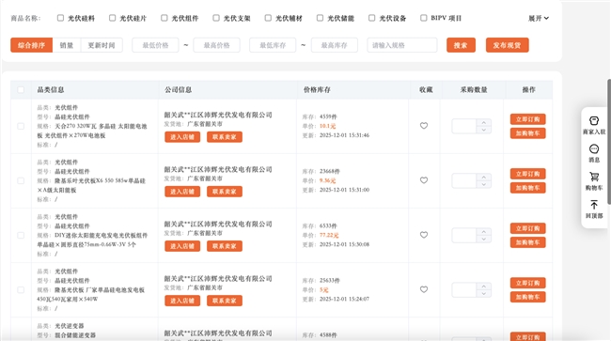This screenshot has width=611, height=341.
Task: Select the row checkbox for DIY迷你太阳能 product
Action: pyautogui.click(x=21, y=235)
